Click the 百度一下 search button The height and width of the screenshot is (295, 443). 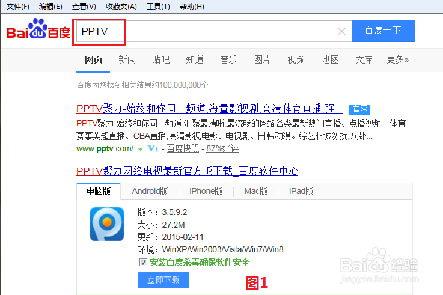[383, 31]
